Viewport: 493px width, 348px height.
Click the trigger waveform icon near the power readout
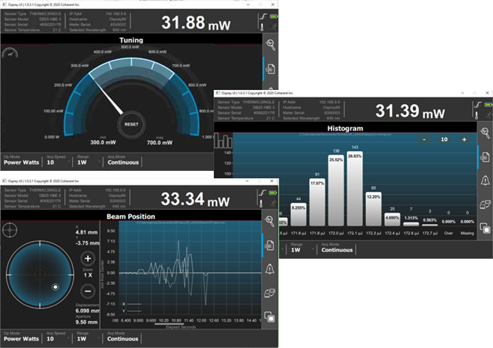pyautogui.click(x=263, y=16)
